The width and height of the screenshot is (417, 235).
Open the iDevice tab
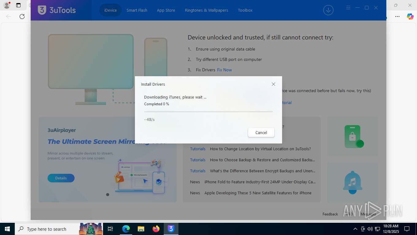[110, 10]
